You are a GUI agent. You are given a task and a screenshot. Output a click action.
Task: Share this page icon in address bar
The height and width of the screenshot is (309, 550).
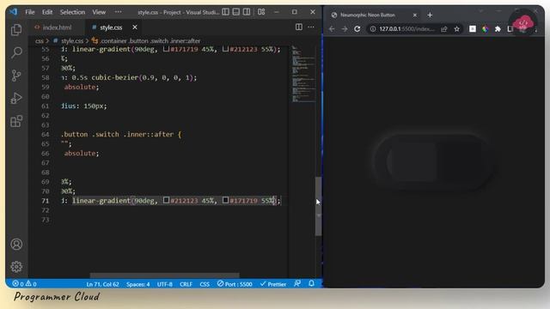point(444,28)
